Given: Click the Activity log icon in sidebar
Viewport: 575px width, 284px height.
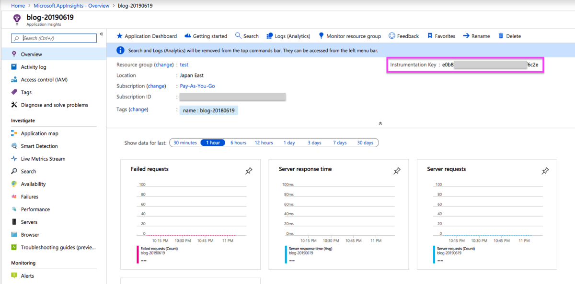Looking at the screenshot, I should tap(14, 67).
